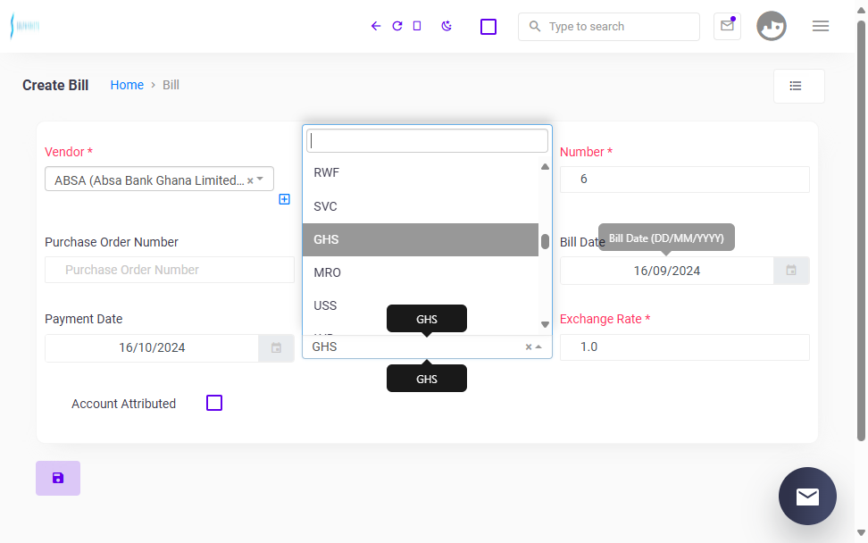Add a new vendor with plus icon
868x543 pixels.
click(284, 199)
